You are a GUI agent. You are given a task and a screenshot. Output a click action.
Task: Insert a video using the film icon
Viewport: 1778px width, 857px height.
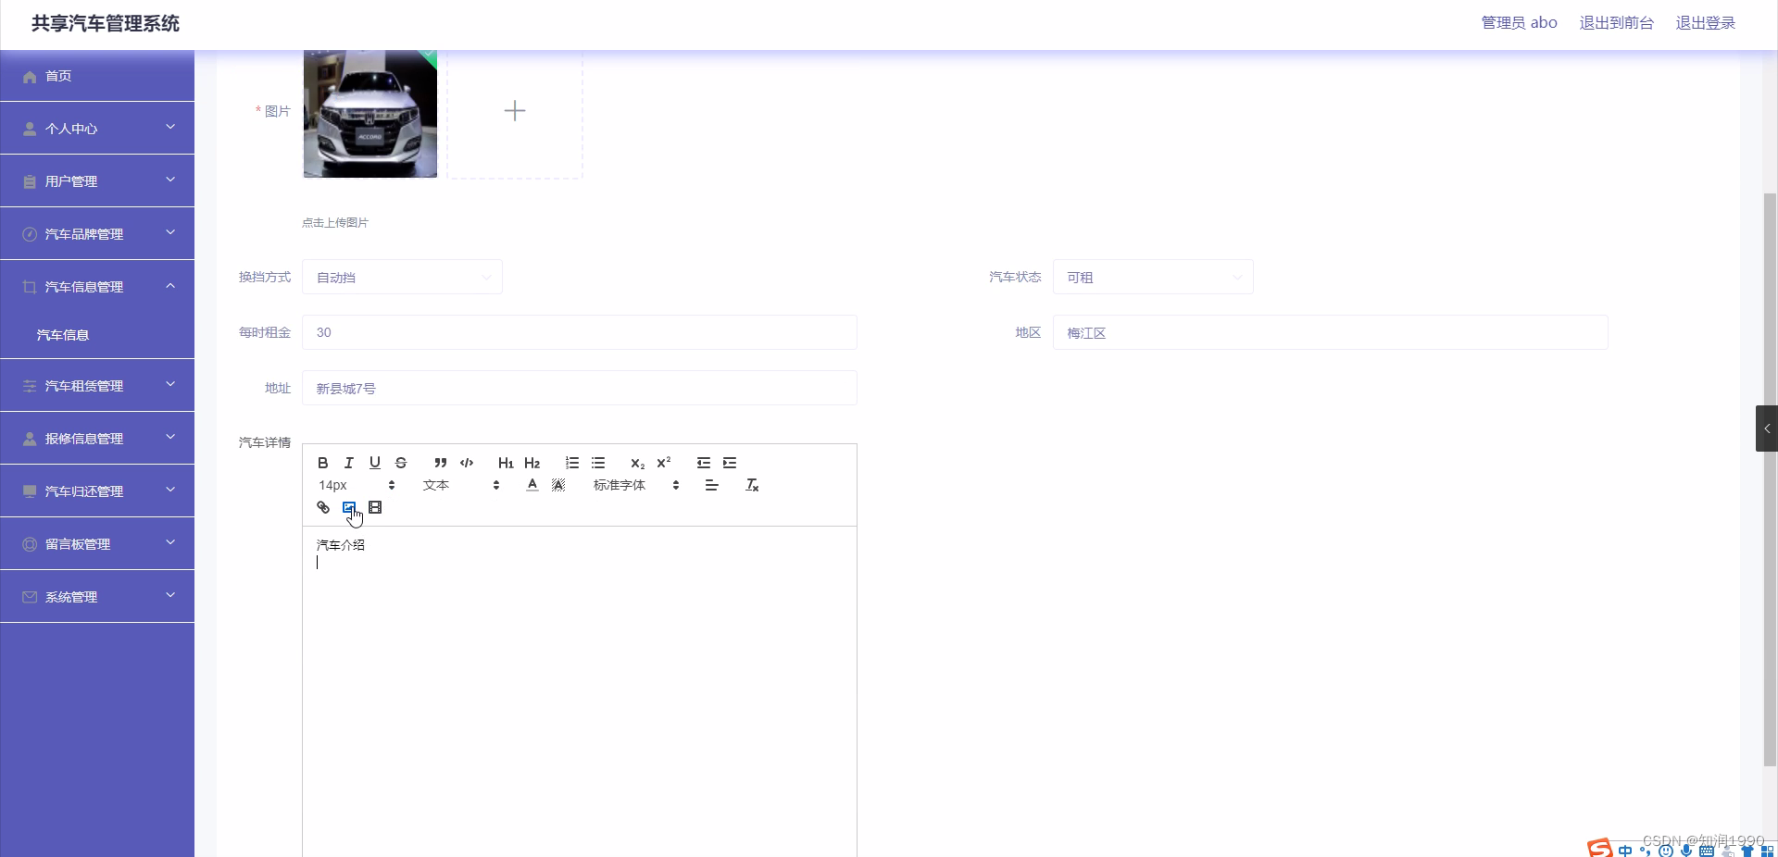[x=375, y=507]
